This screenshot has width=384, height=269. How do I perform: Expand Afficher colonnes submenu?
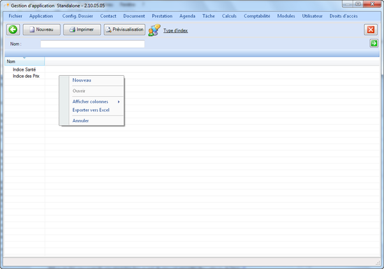coord(91,101)
